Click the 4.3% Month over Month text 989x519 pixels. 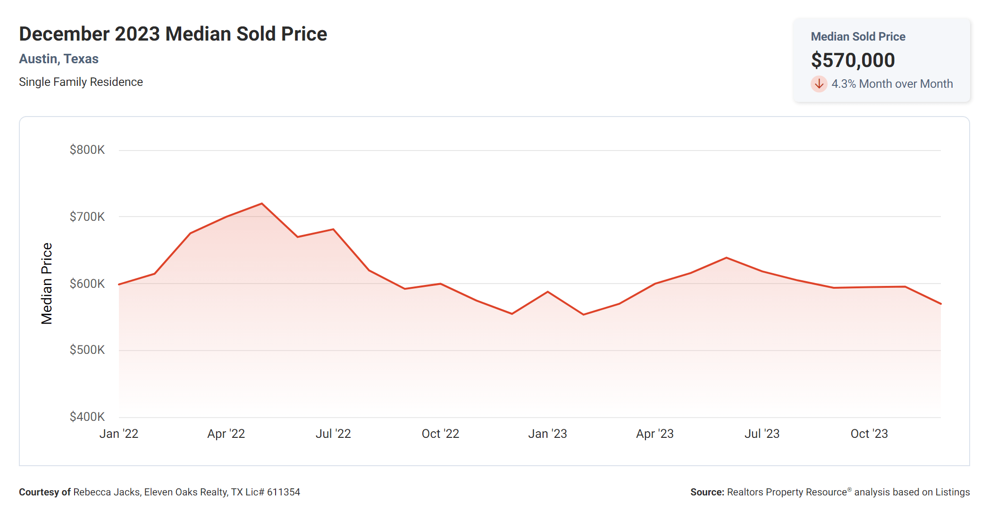coord(892,84)
